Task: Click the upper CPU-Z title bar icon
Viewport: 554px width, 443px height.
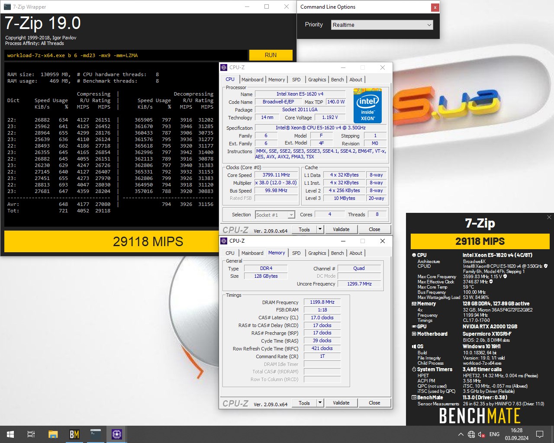Action: tap(224, 67)
